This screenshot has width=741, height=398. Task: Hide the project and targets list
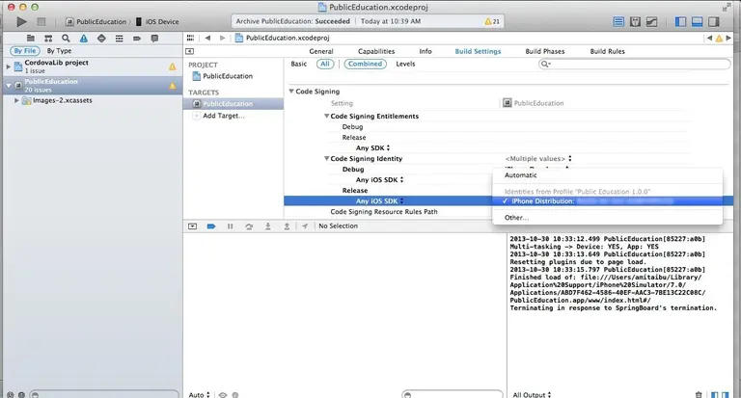pos(189,51)
